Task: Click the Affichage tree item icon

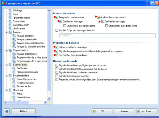Action: [10, 10]
